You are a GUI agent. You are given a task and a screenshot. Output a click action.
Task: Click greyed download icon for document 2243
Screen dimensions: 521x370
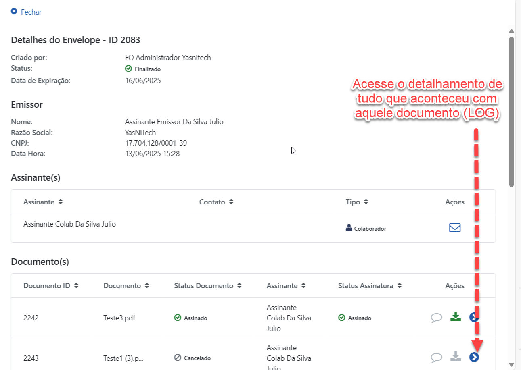(456, 357)
